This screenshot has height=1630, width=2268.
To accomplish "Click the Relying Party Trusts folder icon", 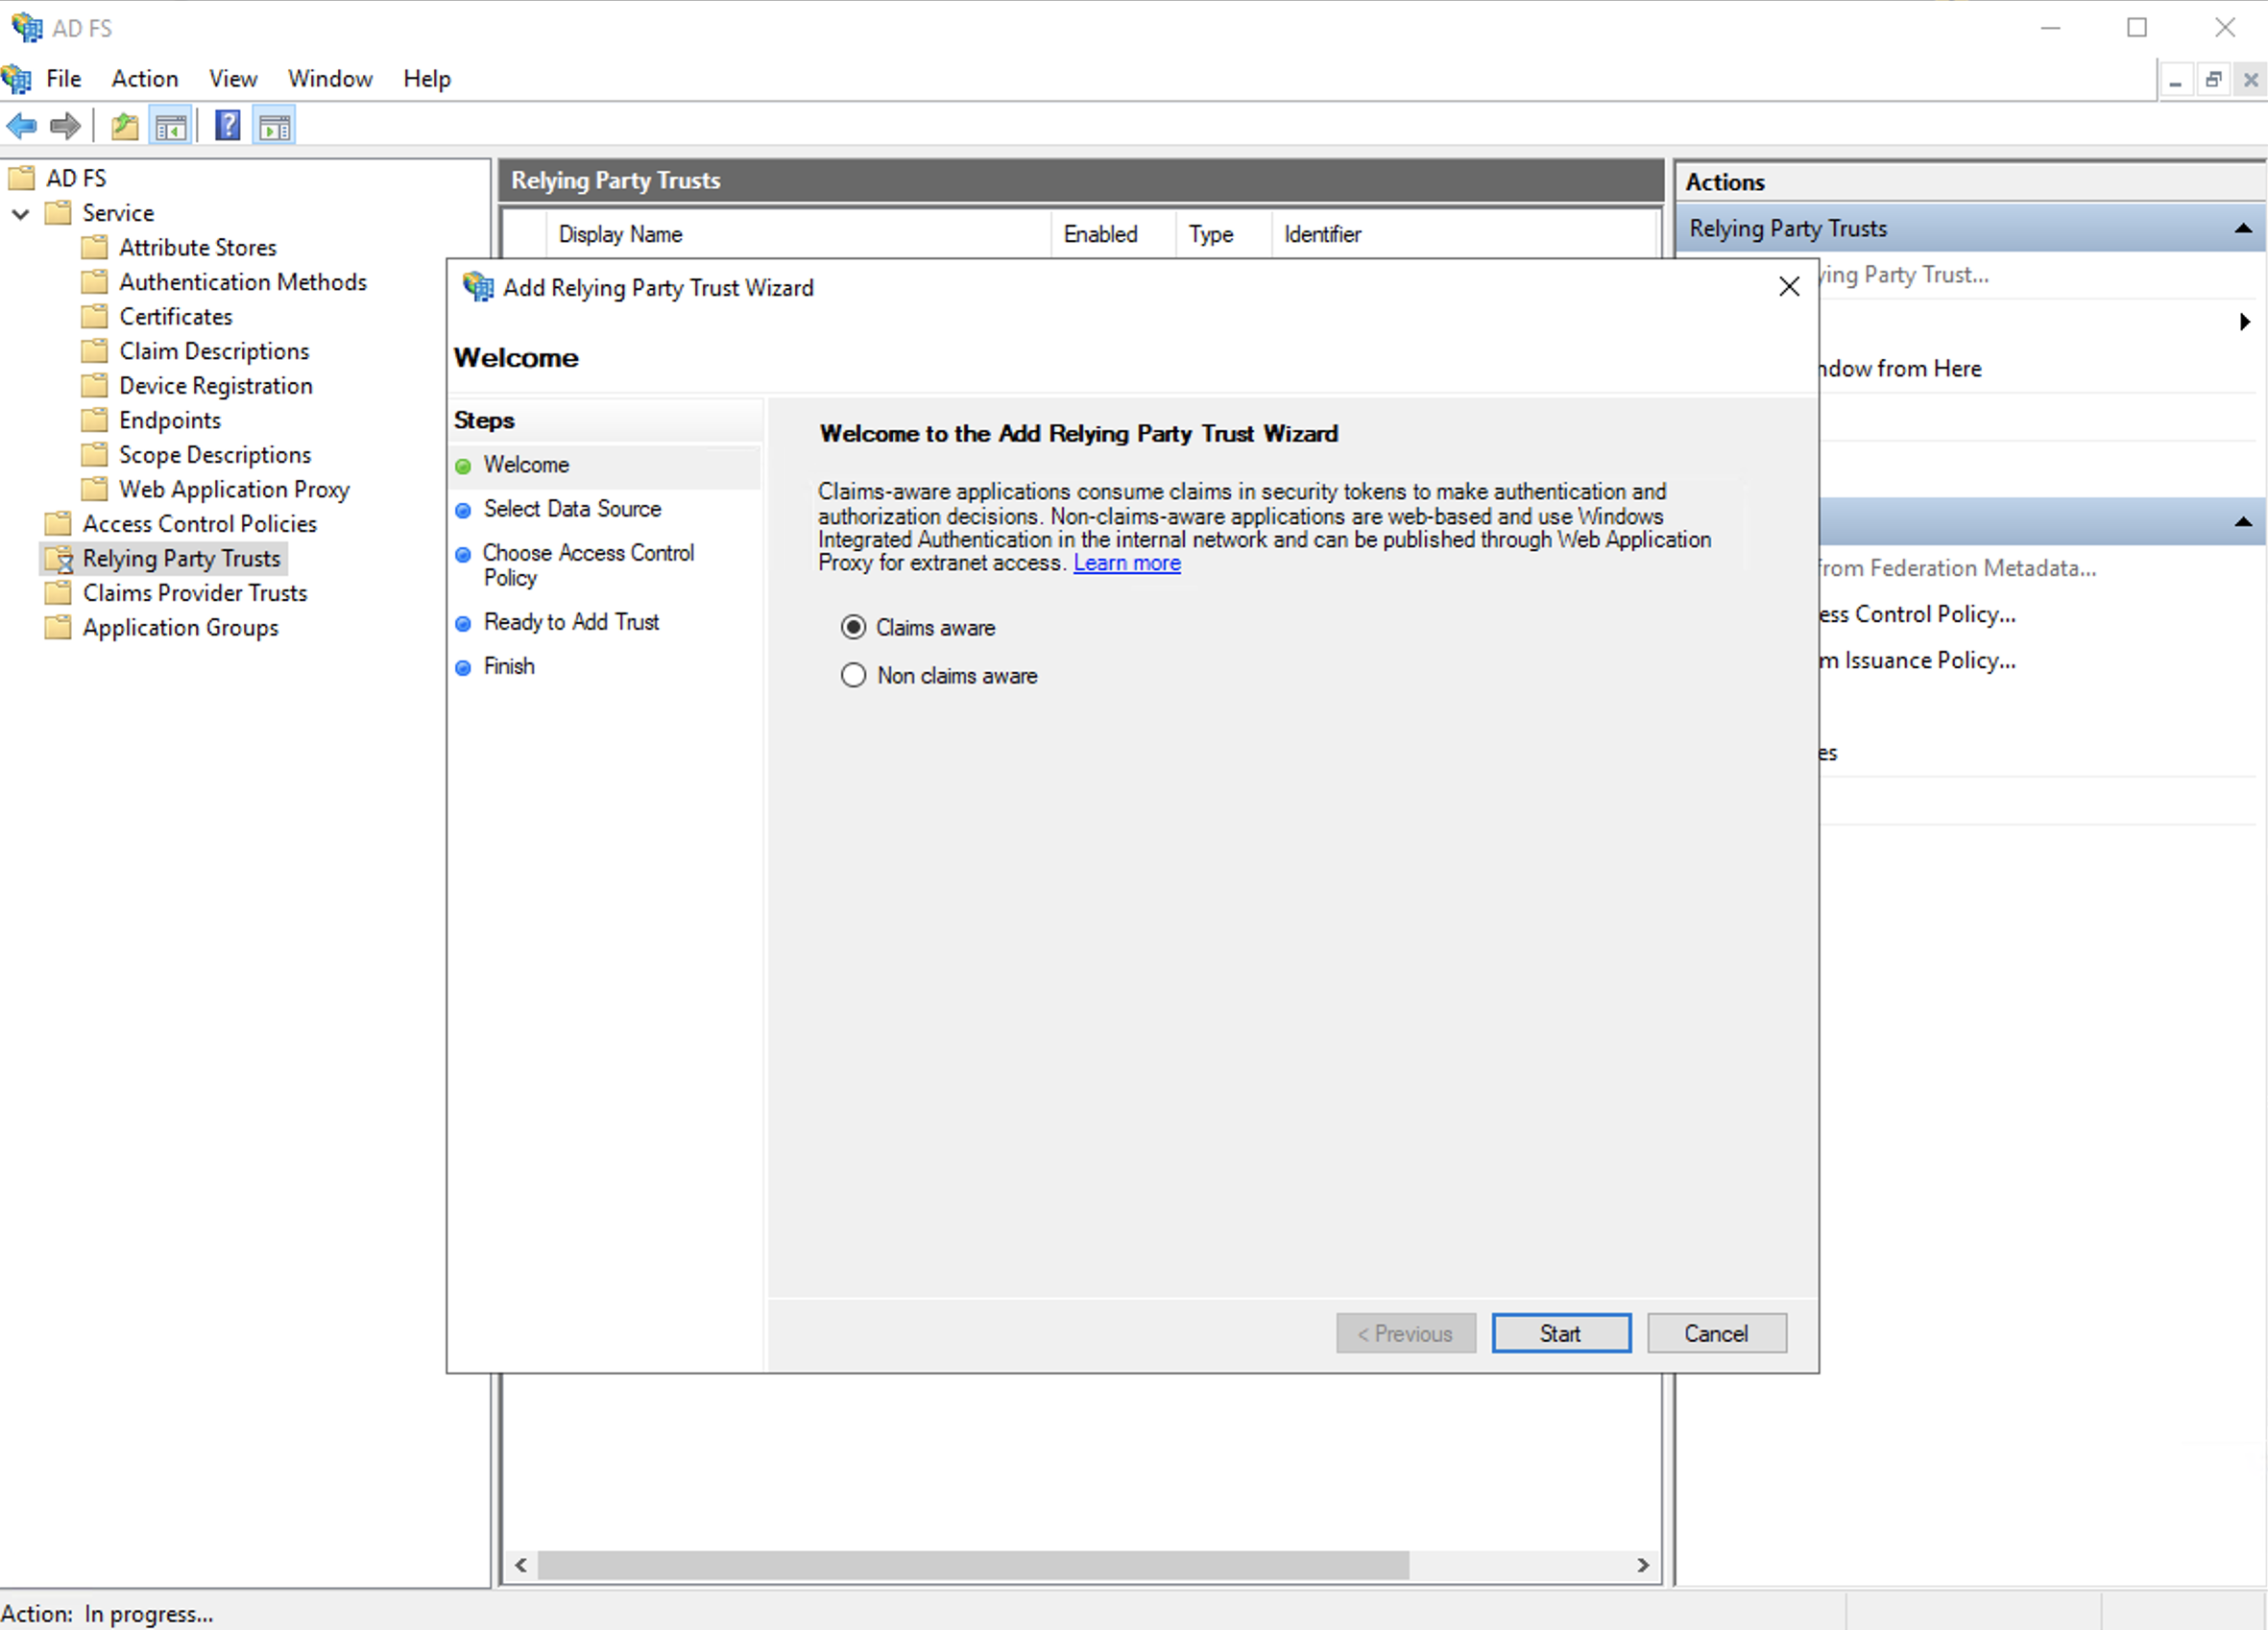I will (59, 558).
